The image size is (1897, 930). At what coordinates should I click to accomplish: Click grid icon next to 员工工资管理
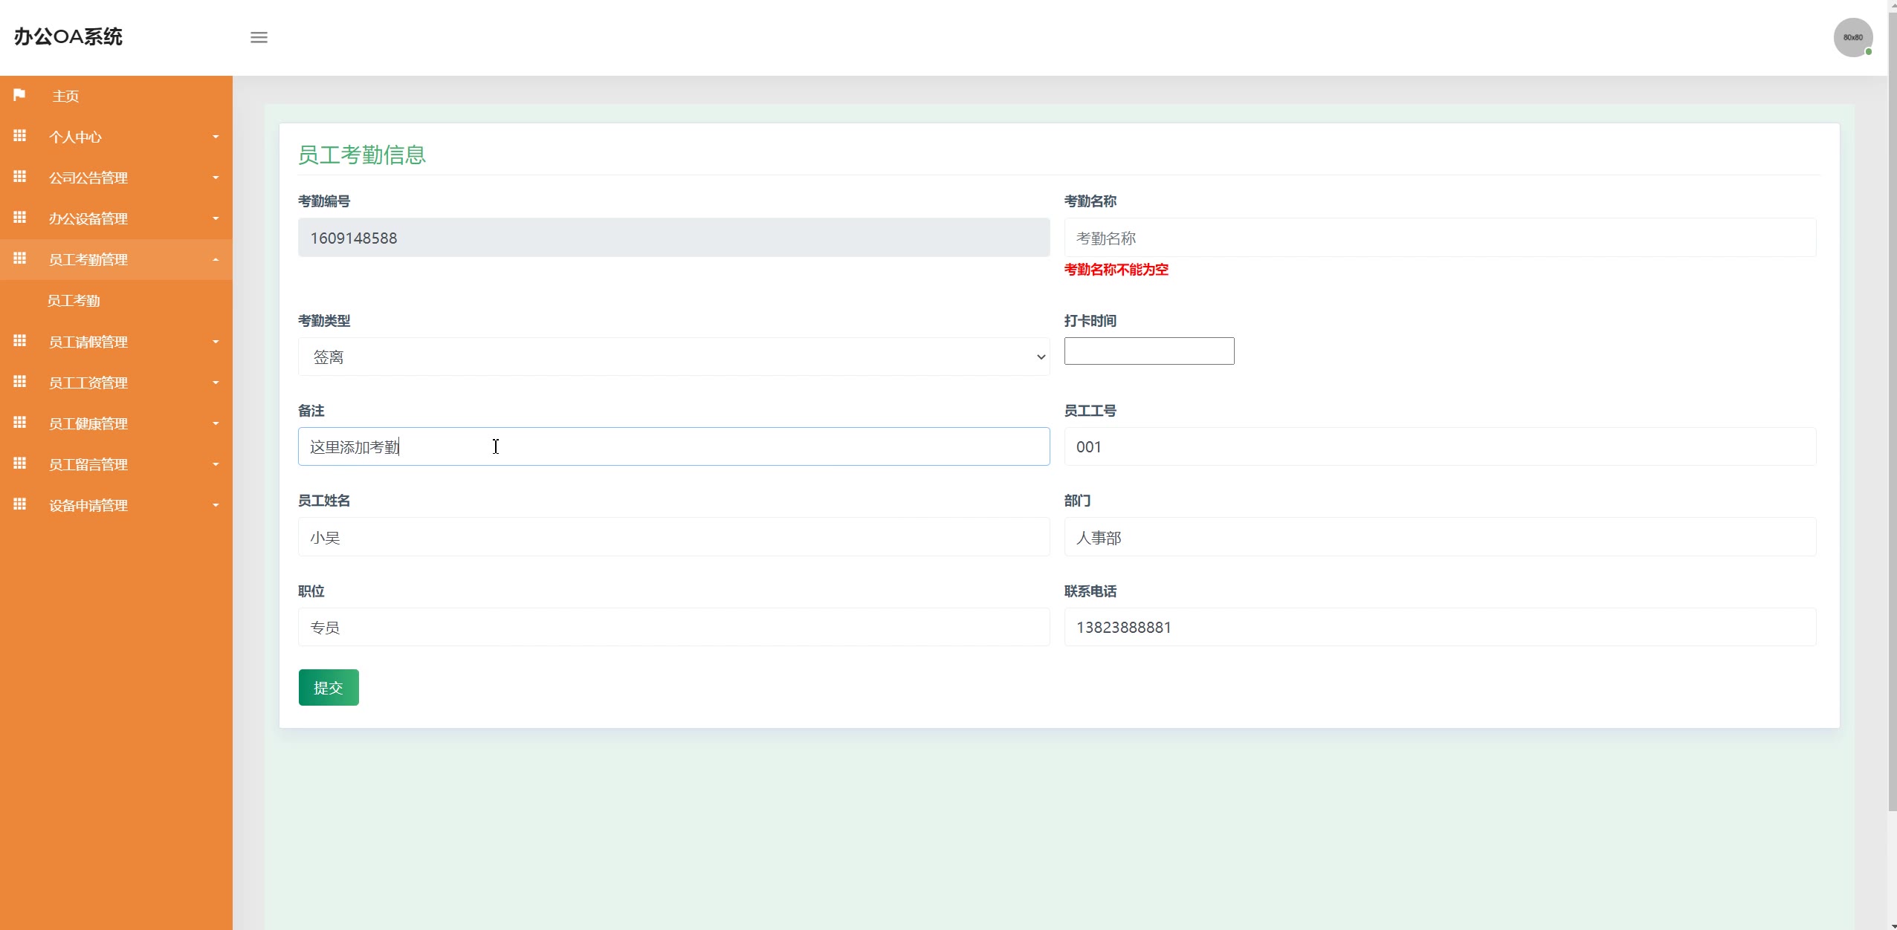[20, 382]
